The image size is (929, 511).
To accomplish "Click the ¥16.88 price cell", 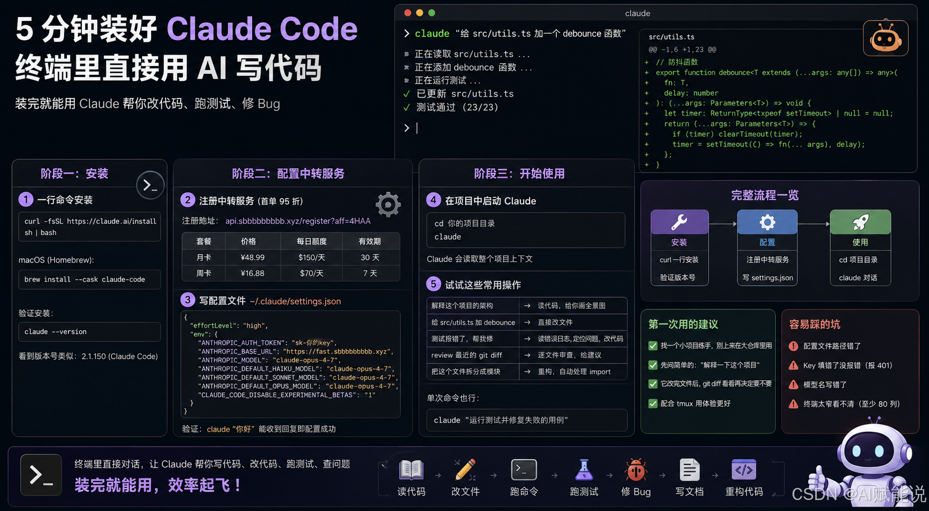I will tap(253, 273).
